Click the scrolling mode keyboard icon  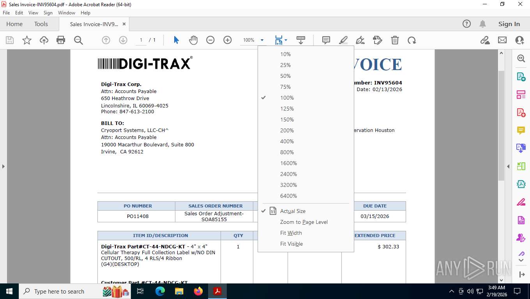[x=301, y=40]
